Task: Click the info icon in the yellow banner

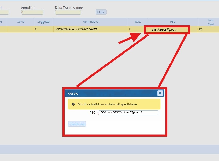Action: pyautogui.click(x=73, y=104)
